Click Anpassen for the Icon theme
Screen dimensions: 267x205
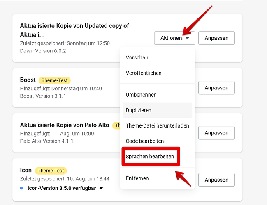216,180
